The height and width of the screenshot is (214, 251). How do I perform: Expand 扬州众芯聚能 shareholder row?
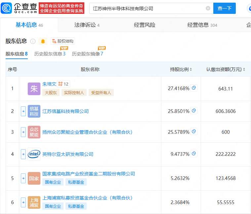click(23, 132)
